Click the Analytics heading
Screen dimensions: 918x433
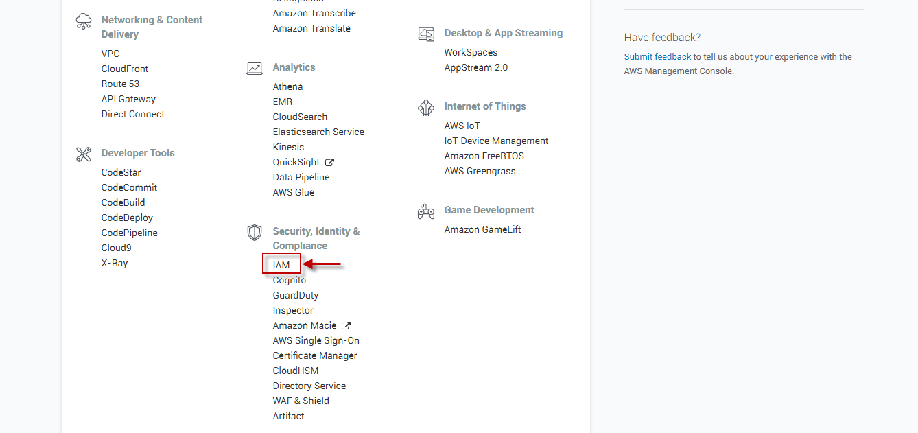[x=294, y=67]
